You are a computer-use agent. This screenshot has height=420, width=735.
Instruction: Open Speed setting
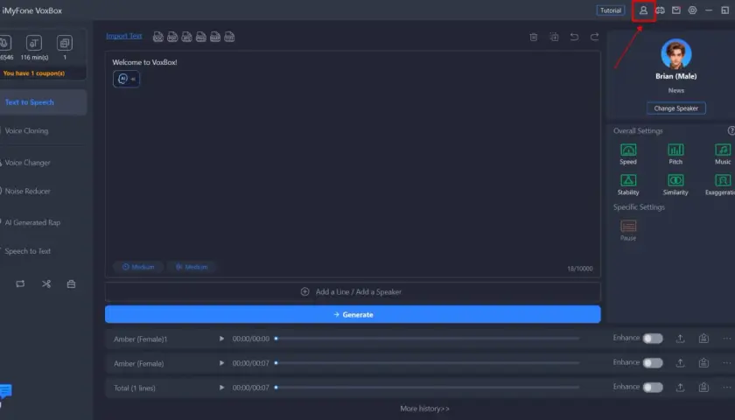click(x=628, y=154)
